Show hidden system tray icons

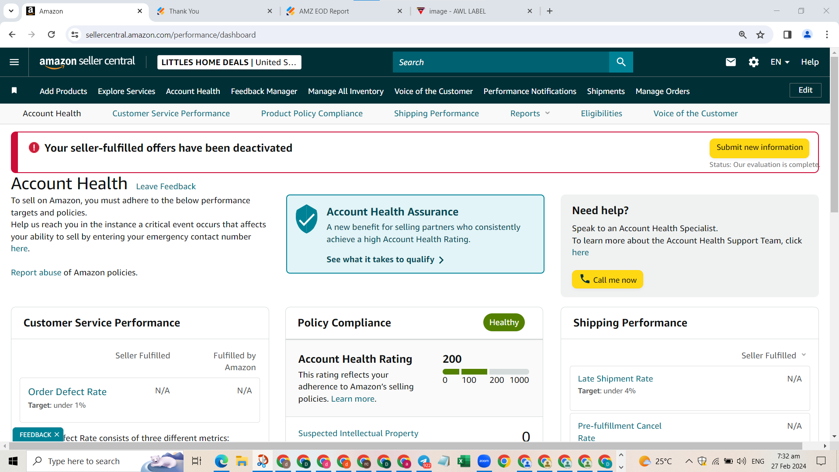pos(689,461)
